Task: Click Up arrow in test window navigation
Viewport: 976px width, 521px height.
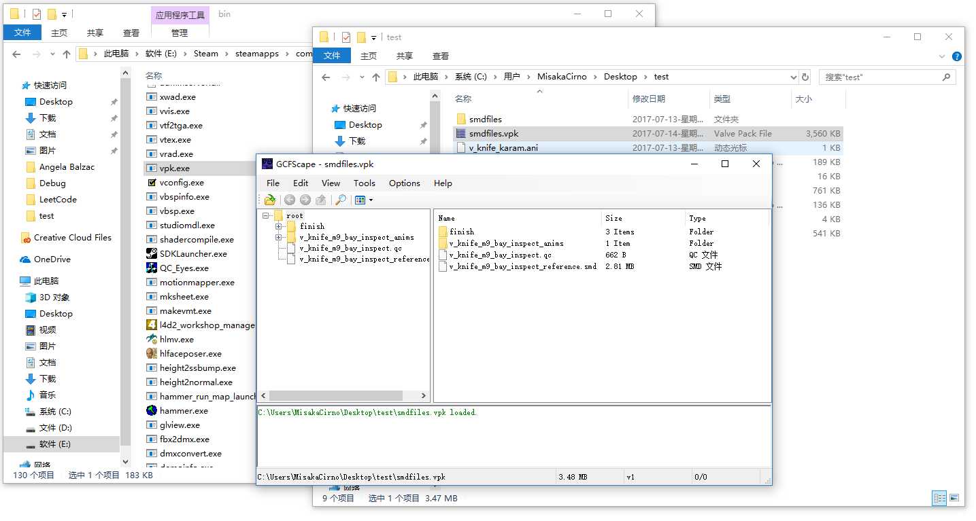Action: click(x=376, y=77)
